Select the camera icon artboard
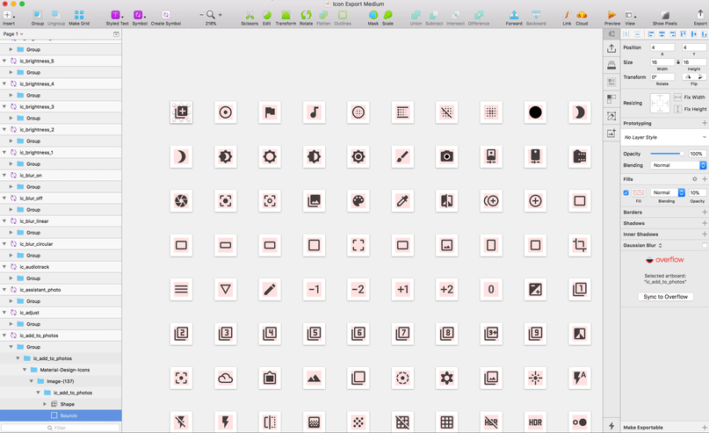The height and width of the screenshot is (433, 709). [x=446, y=157]
